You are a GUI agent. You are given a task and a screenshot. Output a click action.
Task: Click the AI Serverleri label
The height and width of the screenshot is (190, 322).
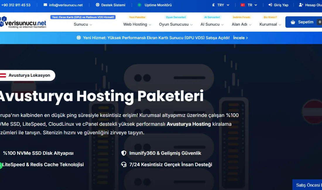pos(212,17)
